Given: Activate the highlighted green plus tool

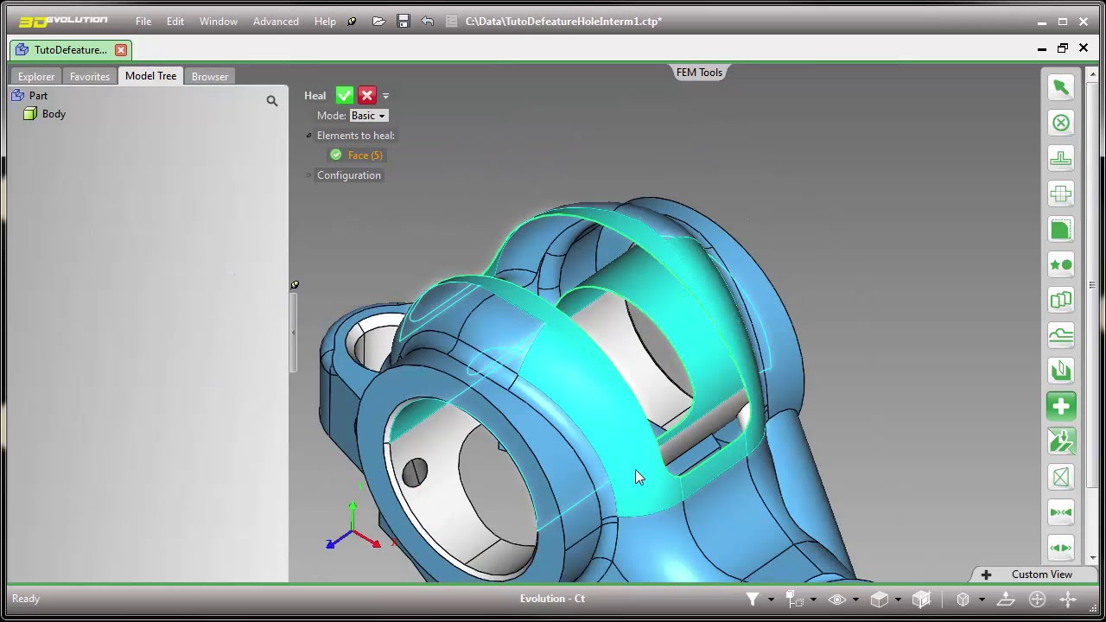Looking at the screenshot, I should coord(1061,406).
